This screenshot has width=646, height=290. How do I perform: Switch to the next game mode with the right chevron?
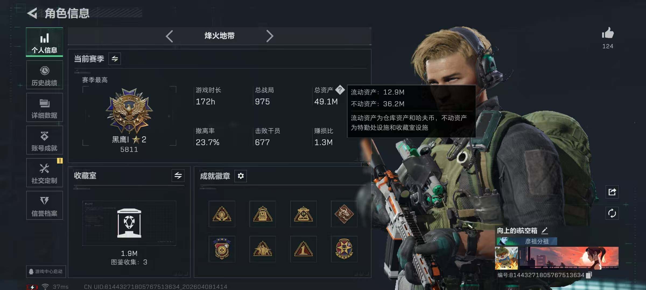tap(270, 36)
